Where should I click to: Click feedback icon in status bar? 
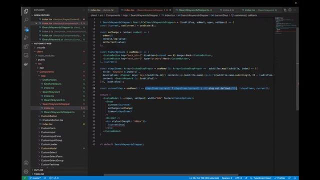[x=289, y=178]
